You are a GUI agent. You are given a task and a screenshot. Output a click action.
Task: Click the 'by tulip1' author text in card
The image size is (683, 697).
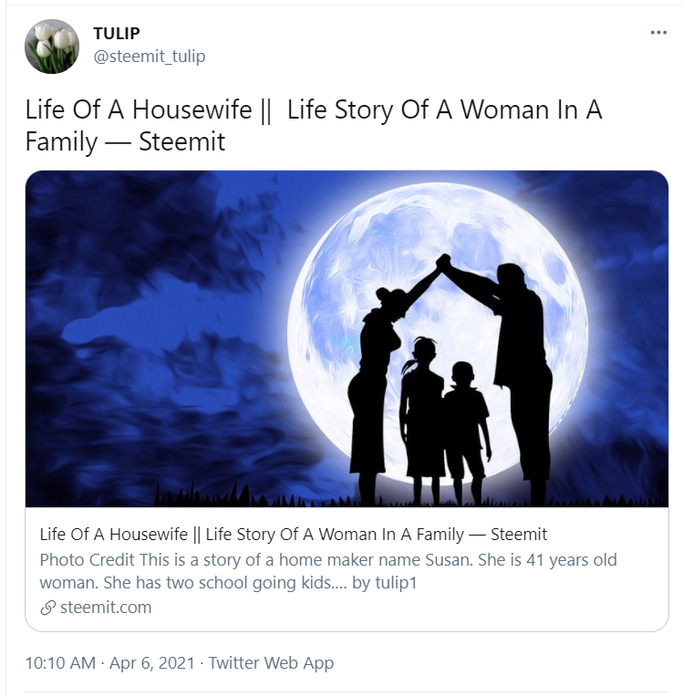pyautogui.click(x=385, y=583)
